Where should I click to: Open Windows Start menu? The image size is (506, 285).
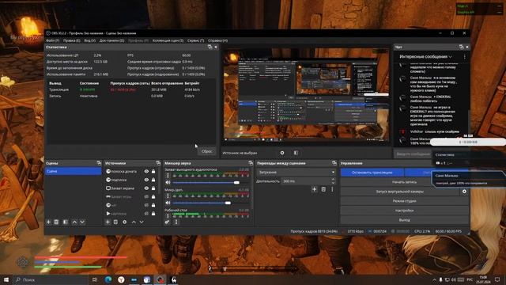click(6, 279)
